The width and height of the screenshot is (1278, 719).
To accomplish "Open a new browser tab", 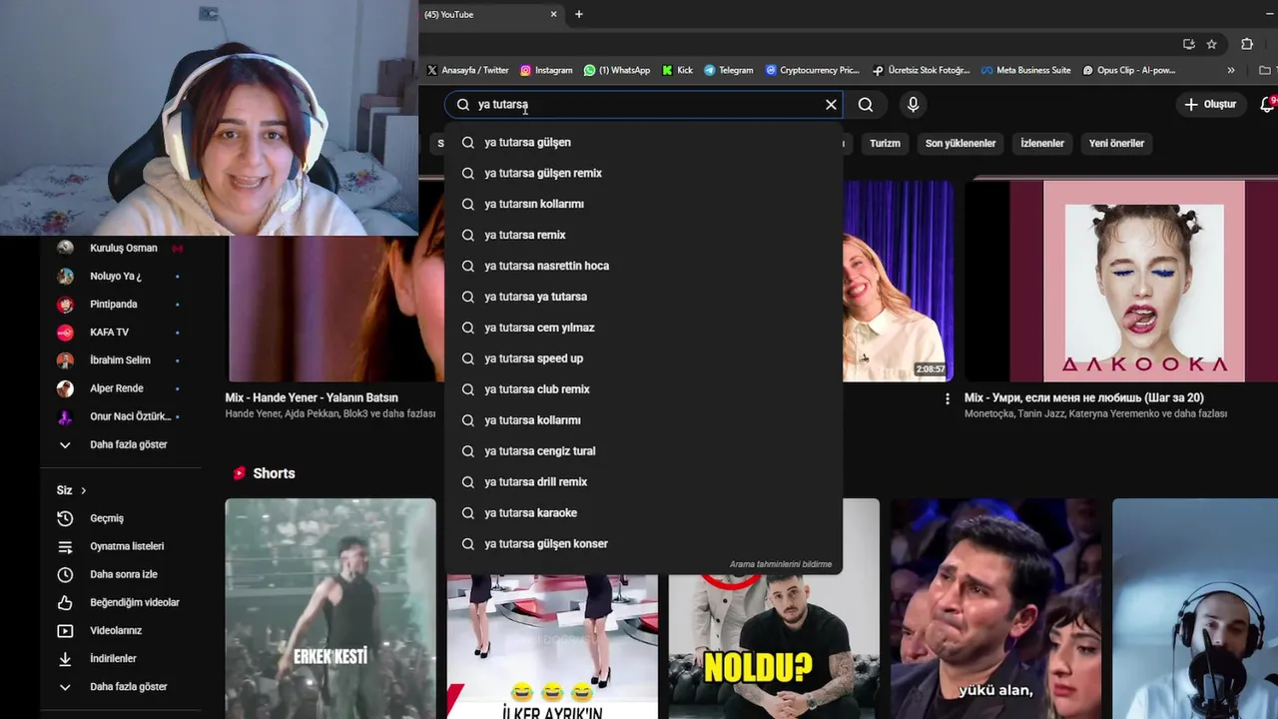I will click(579, 14).
